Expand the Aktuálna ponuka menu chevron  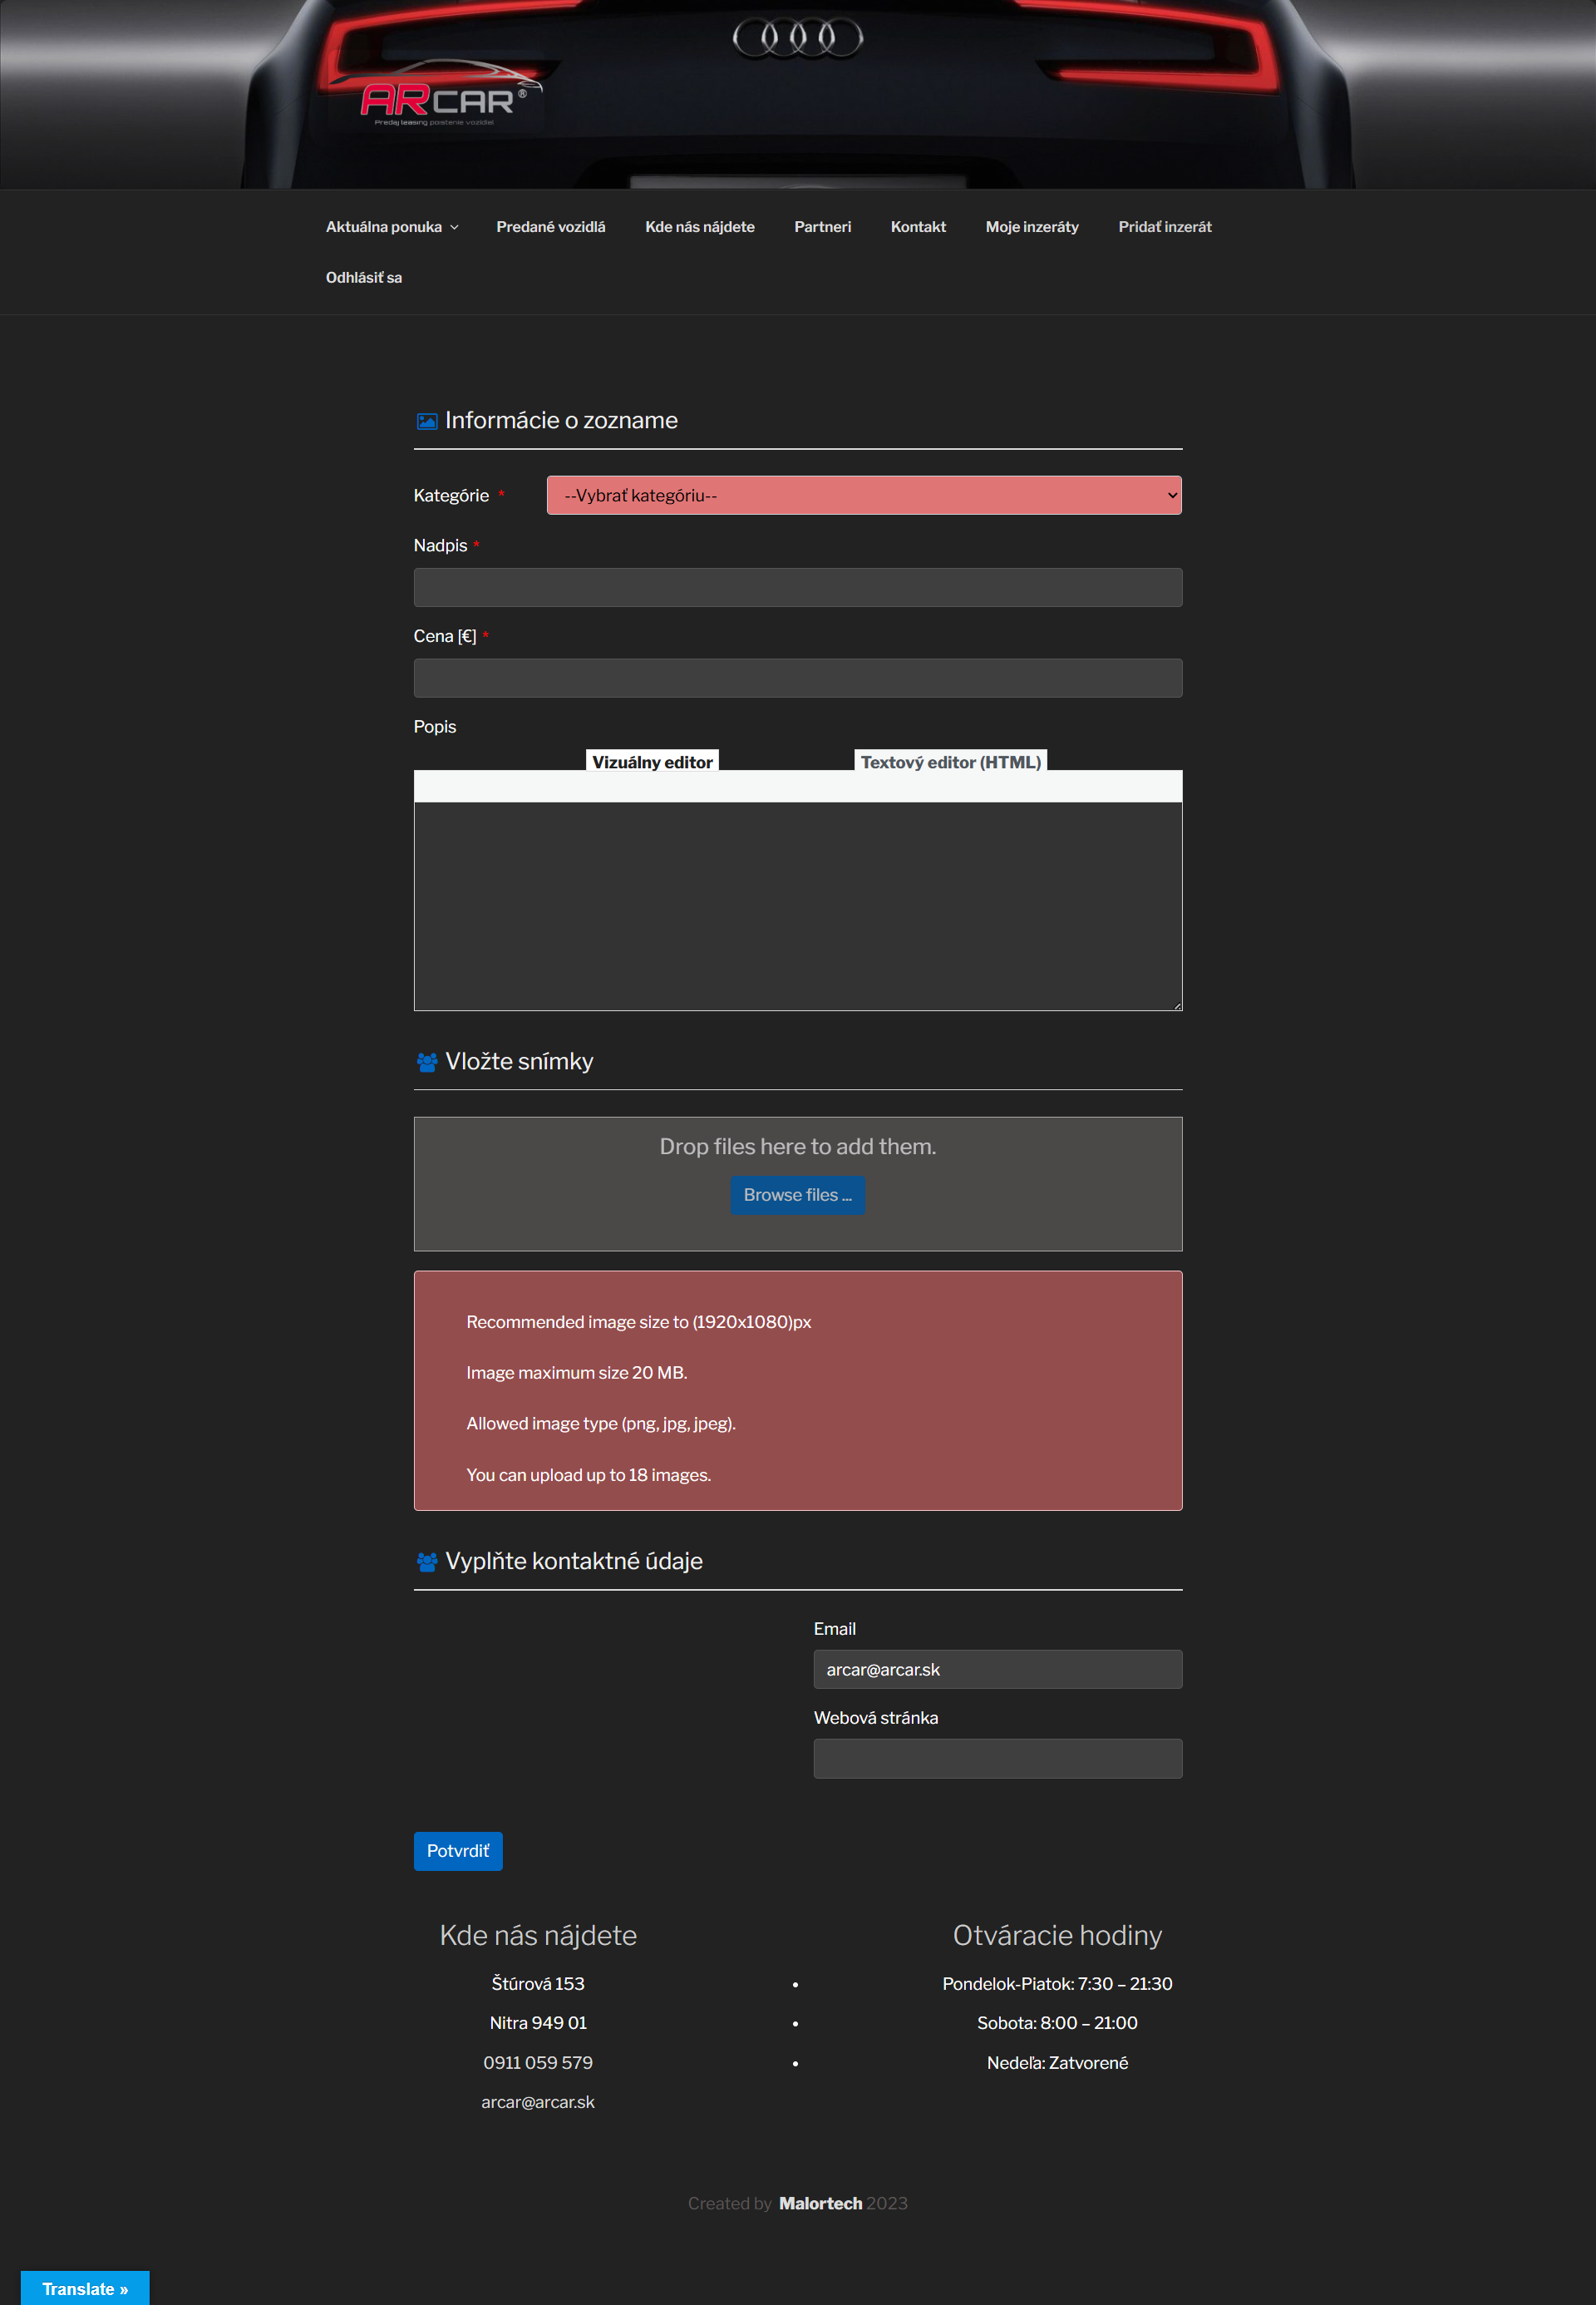point(455,228)
